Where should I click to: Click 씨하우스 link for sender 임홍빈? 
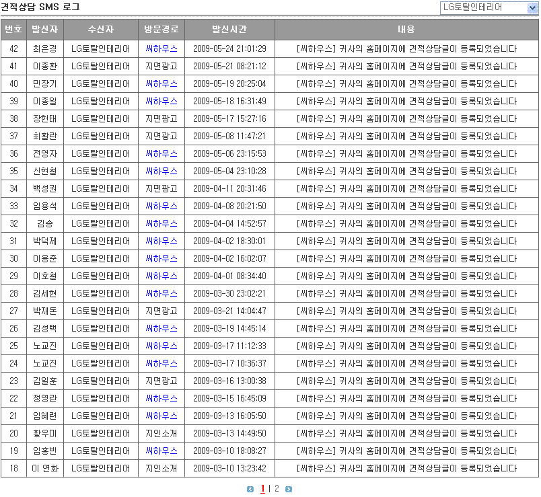coord(161,451)
